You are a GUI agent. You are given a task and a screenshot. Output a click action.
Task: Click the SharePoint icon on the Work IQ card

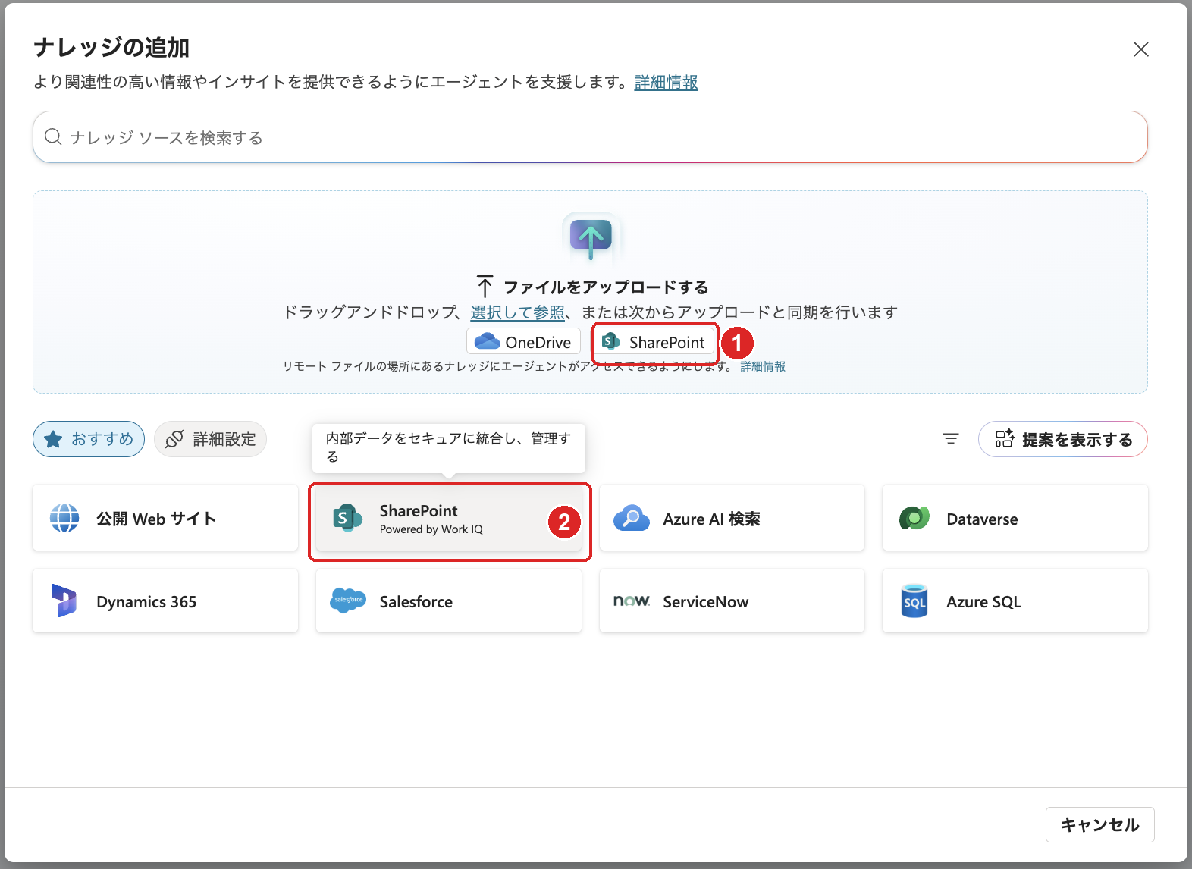pos(347,519)
